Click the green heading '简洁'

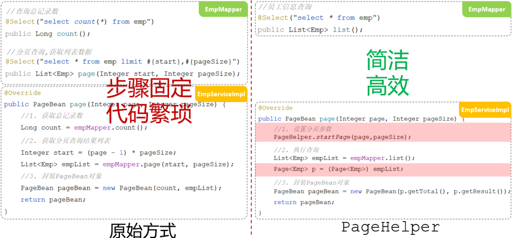388,60
